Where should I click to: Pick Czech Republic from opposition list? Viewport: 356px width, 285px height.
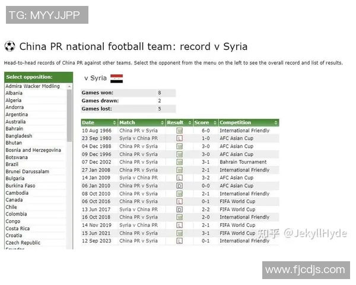tap(23, 243)
